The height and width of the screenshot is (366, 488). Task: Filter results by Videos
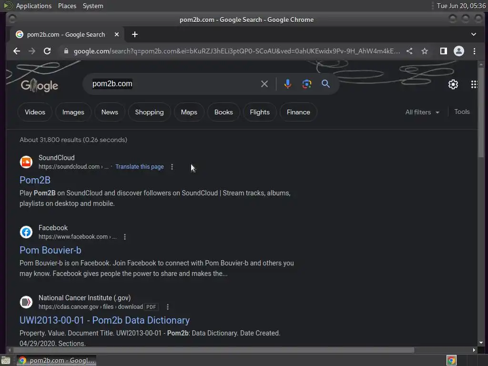(35, 112)
